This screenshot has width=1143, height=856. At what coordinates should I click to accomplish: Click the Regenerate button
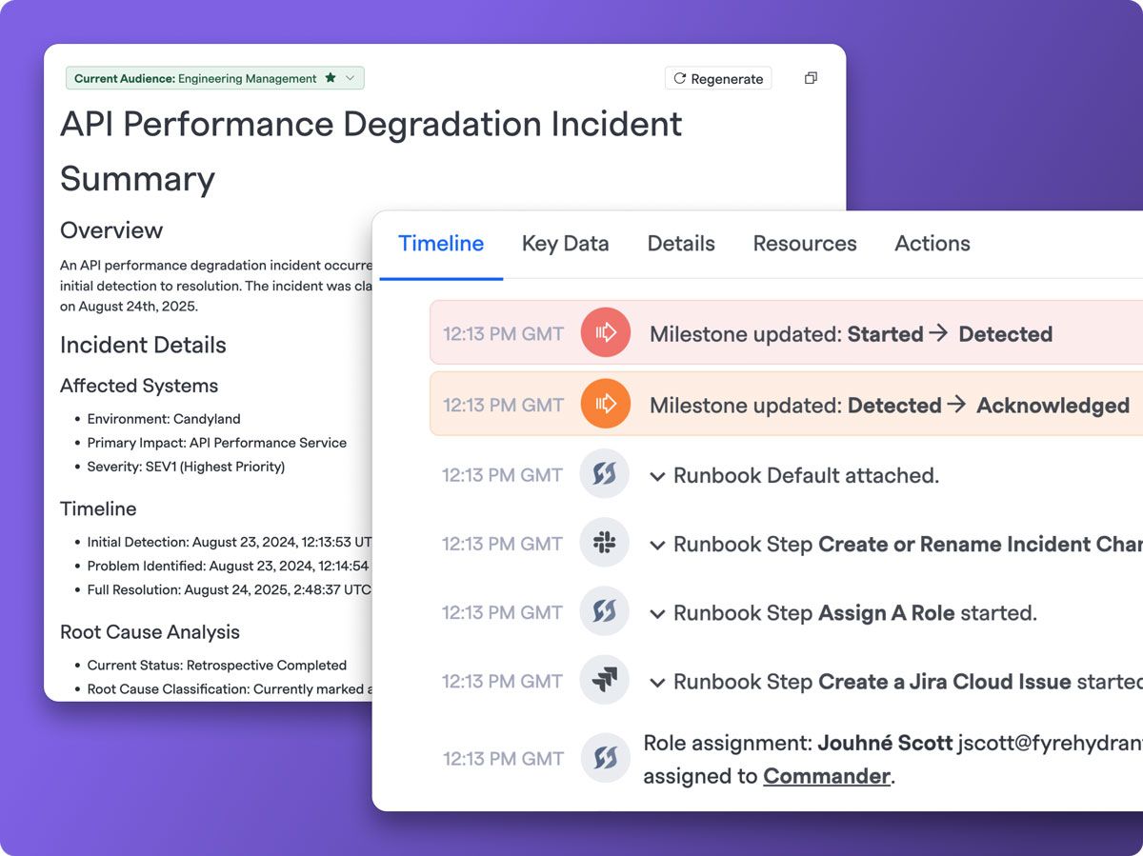pyautogui.click(x=718, y=78)
